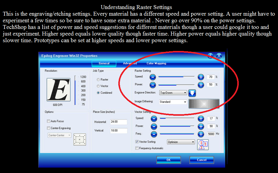
Task: Enable Frequency Automatic checkbox
Action: [137, 148]
